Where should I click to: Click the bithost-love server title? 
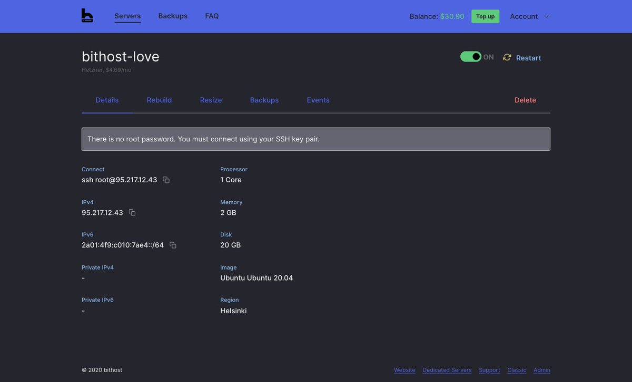tap(121, 56)
